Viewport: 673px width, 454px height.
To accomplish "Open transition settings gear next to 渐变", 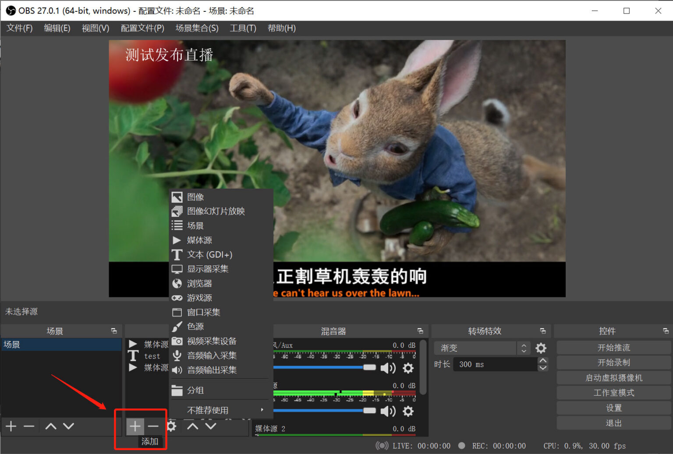I will coord(541,348).
